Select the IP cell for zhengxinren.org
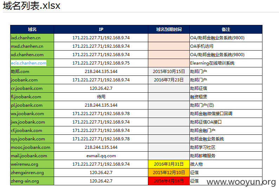The height and width of the screenshot is (192, 279). coord(101,172)
